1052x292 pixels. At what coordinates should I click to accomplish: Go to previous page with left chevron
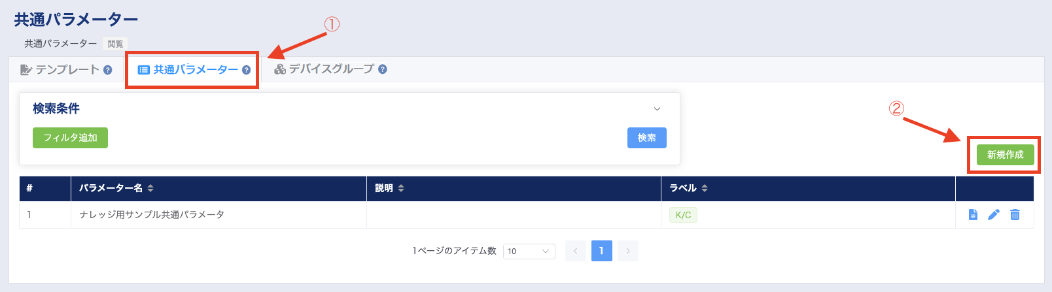(576, 251)
